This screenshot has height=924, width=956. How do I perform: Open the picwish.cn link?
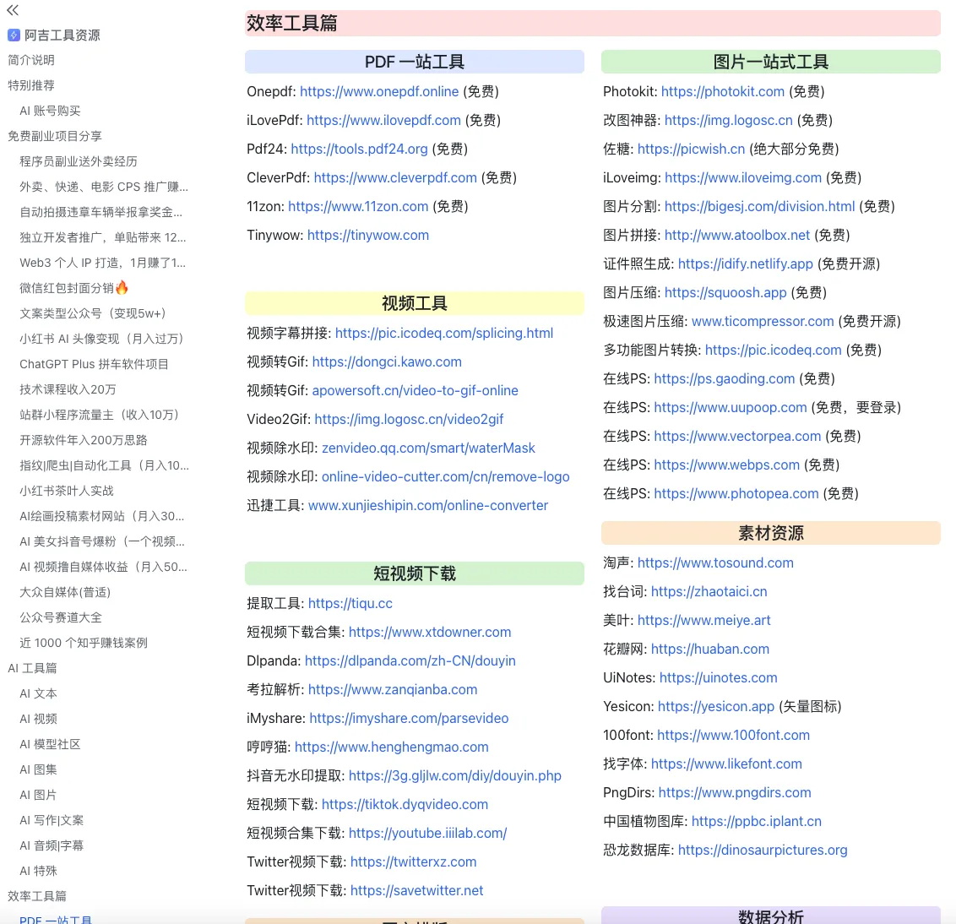click(692, 149)
